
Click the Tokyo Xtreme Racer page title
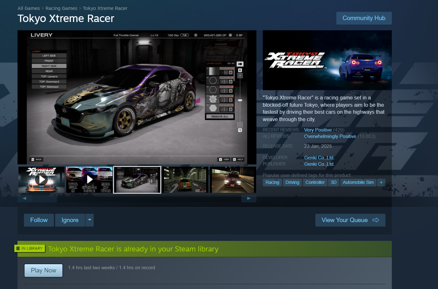[x=66, y=18]
